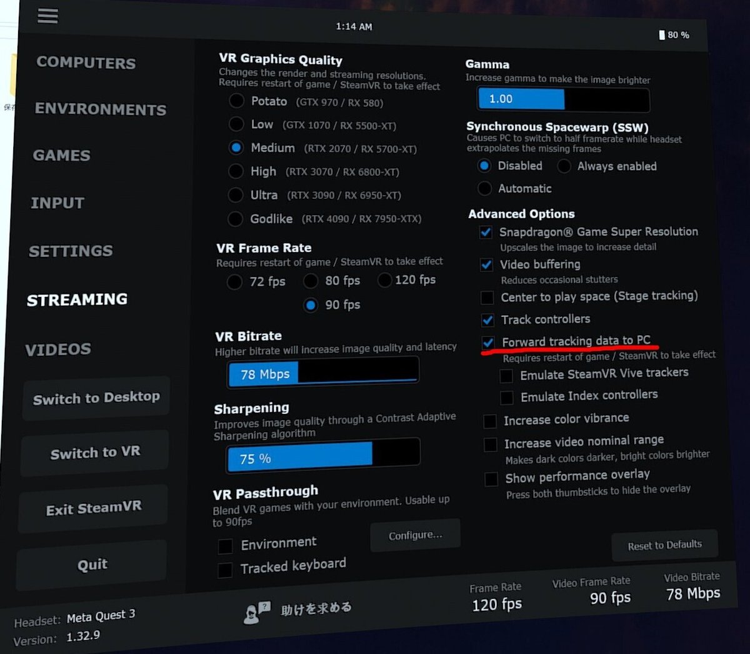Choose 120 fps frame rate
The image size is (750, 654).
(384, 279)
